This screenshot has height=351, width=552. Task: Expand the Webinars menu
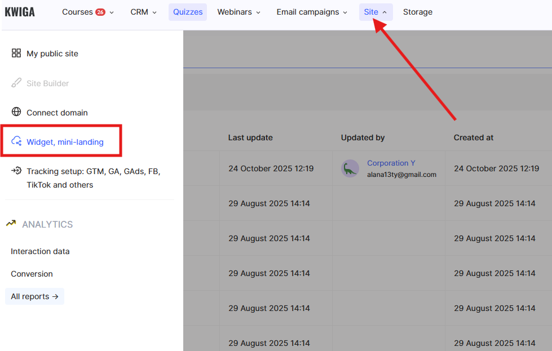pos(239,12)
